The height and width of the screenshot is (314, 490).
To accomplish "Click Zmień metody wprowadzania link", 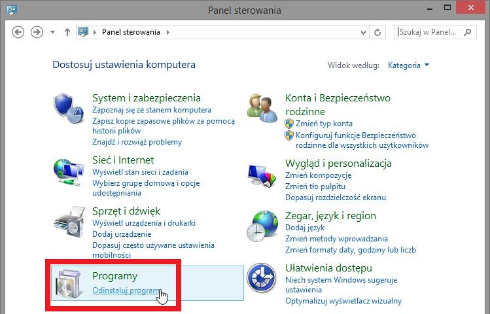I will coord(336,239).
